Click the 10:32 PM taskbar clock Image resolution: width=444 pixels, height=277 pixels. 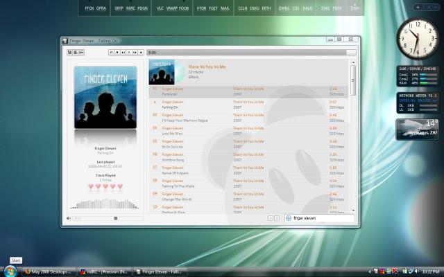pyautogui.click(x=430, y=272)
